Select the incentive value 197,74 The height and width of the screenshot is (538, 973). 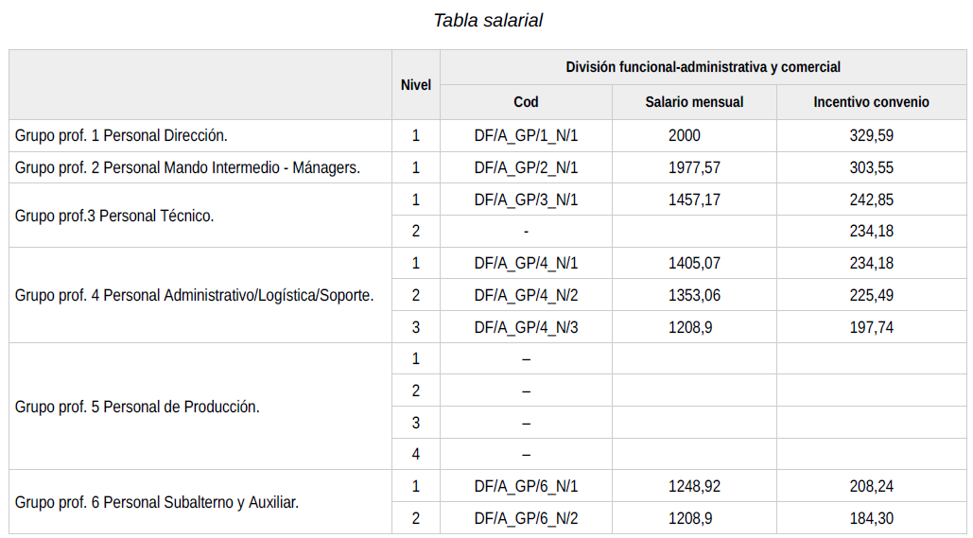coord(871,327)
